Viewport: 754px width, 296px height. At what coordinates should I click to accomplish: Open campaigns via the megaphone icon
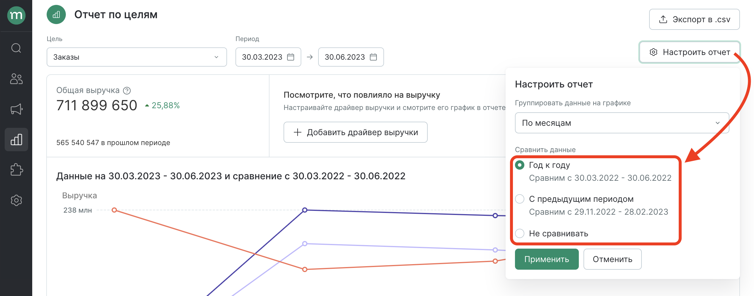[x=16, y=109]
